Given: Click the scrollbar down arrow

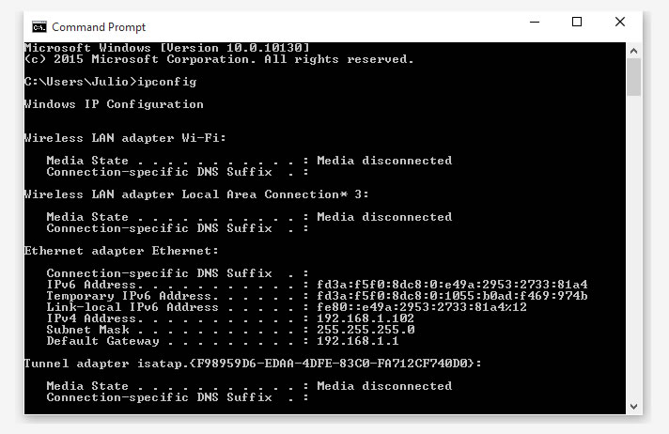Looking at the screenshot, I should tap(633, 406).
